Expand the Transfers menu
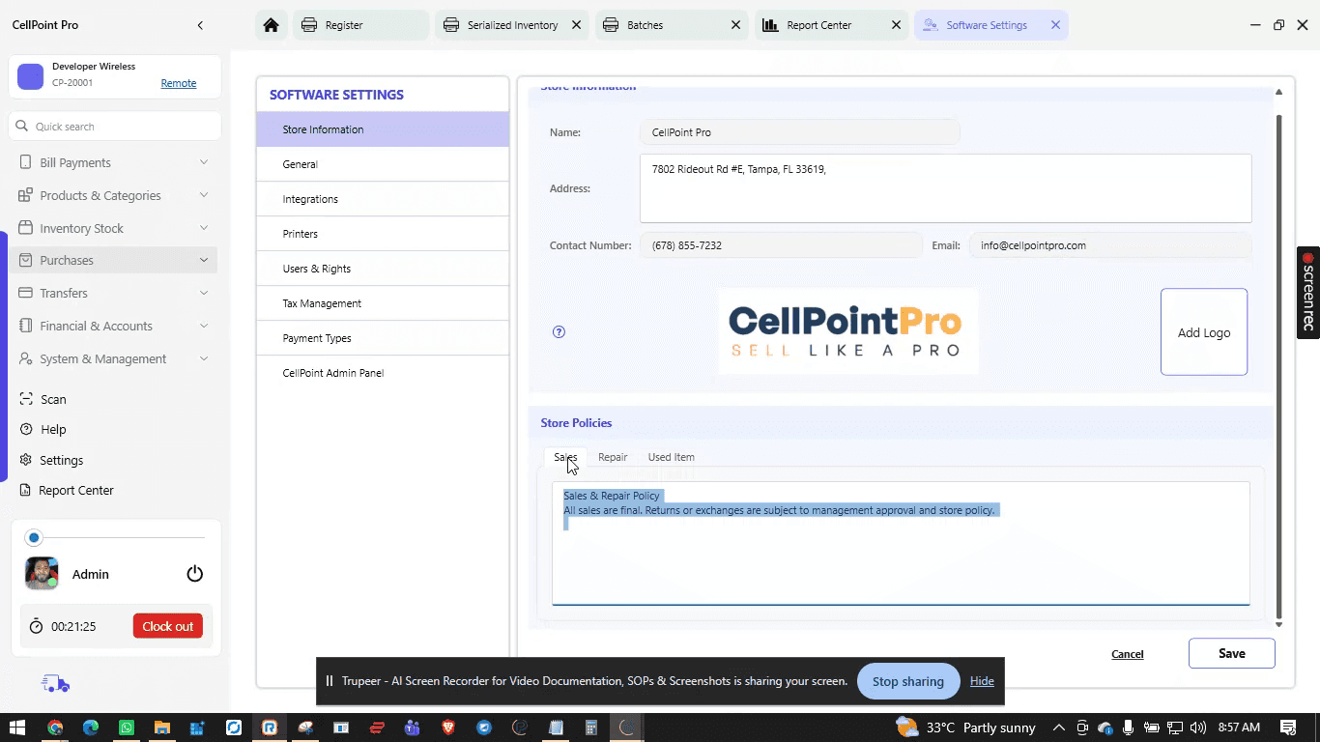The image size is (1320, 742). 113,293
